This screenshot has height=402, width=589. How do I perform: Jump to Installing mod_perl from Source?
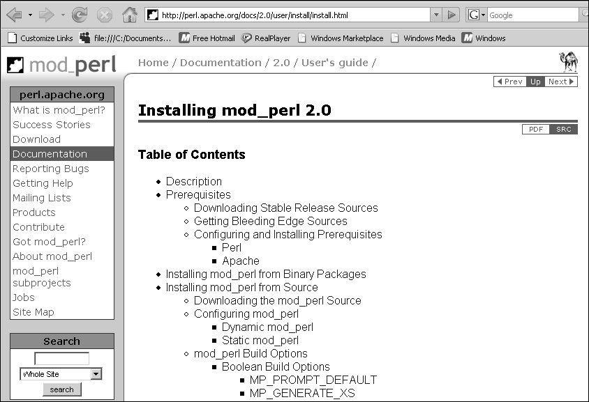pyautogui.click(x=242, y=287)
